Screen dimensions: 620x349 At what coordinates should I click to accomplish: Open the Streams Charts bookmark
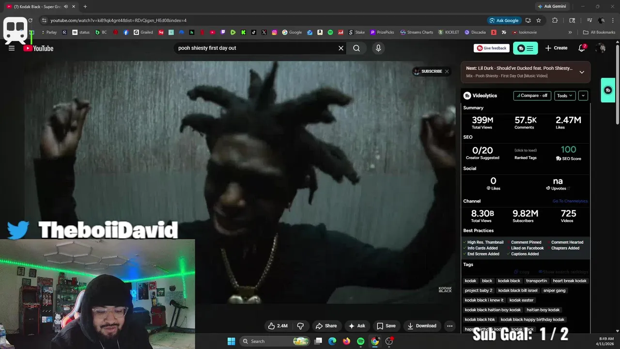point(417,32)
